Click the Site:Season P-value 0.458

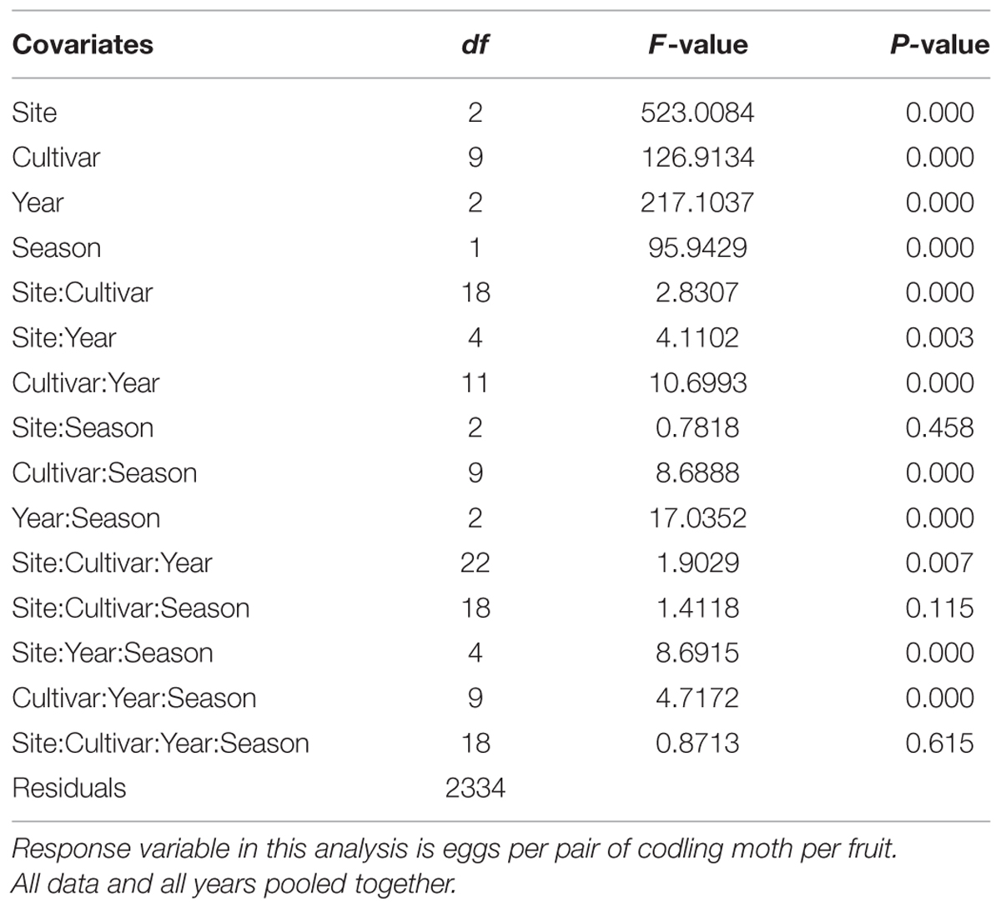939,428
